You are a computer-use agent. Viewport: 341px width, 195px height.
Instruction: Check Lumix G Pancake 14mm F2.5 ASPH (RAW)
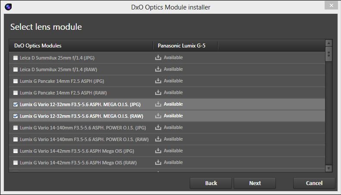[x=16, y=93]
